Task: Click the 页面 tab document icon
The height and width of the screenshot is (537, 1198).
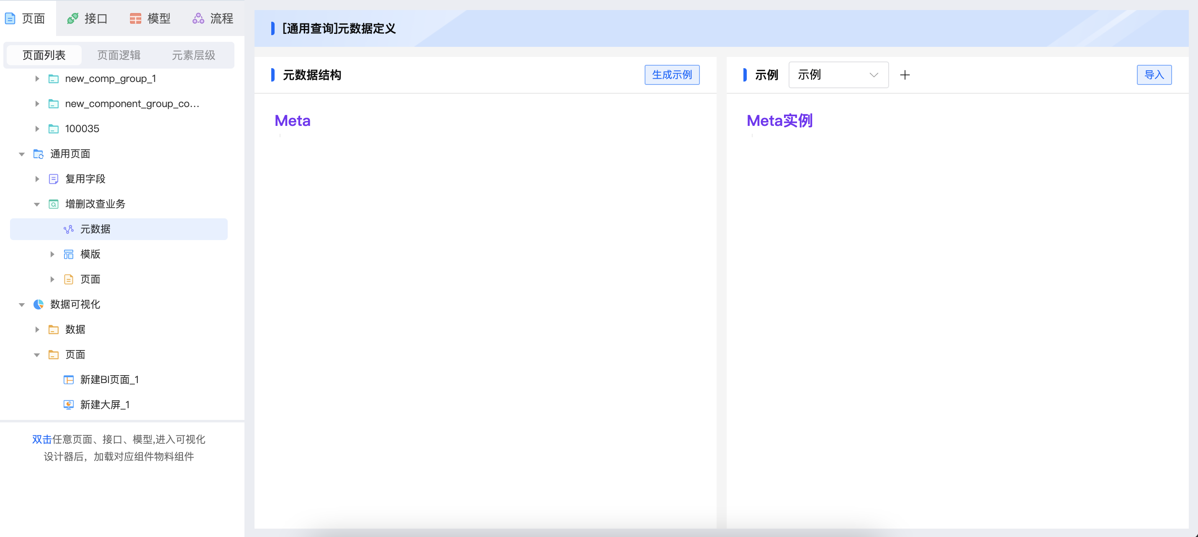Action: click(10, 18)
